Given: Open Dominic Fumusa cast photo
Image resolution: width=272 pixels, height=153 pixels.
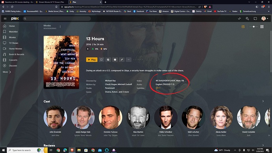Looking at the screenshot, I should point(110,118).
